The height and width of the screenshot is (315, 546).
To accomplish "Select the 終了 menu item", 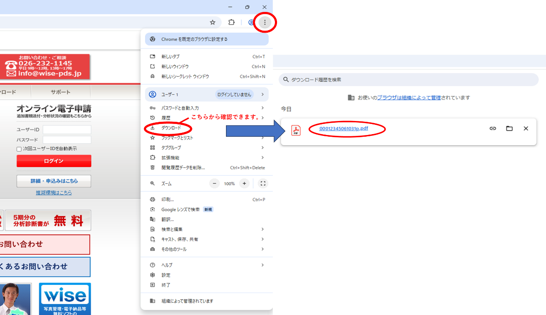I will click(x=207, y=285).
